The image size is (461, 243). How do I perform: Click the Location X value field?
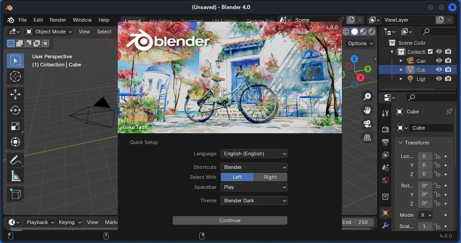tap(425, 156)
